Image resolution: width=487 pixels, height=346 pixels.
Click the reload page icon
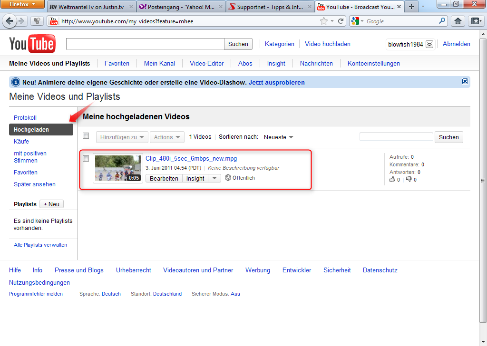[341, 21]
